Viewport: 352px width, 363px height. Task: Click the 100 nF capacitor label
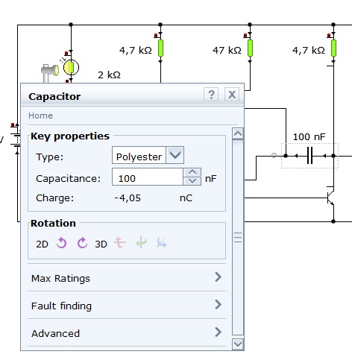(309, 136)
